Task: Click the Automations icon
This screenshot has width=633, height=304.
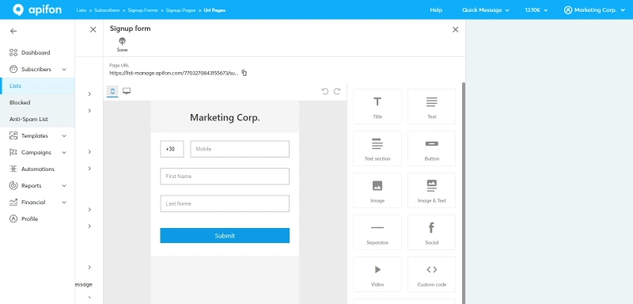Action: (13, 169)
